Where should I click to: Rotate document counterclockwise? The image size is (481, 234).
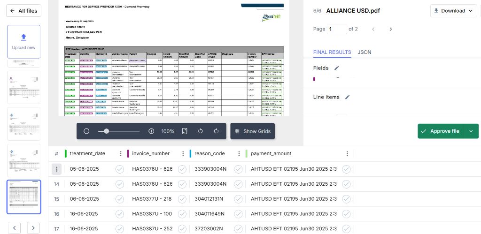pos(200,131)
